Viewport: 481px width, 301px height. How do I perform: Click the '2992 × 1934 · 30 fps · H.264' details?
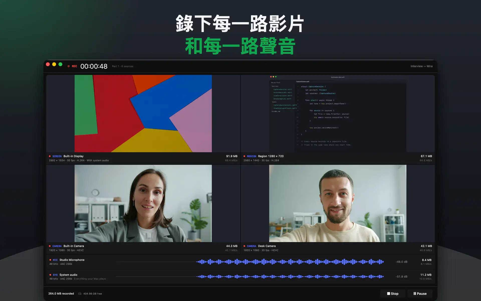point(67,160)
